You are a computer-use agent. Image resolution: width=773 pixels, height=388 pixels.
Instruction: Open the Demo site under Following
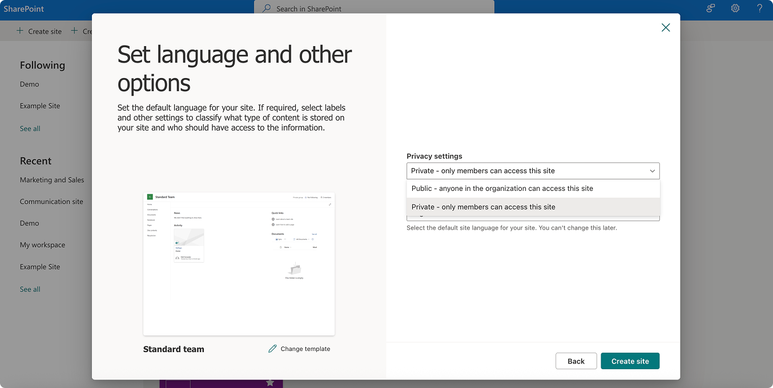click(x=29, y=84)
